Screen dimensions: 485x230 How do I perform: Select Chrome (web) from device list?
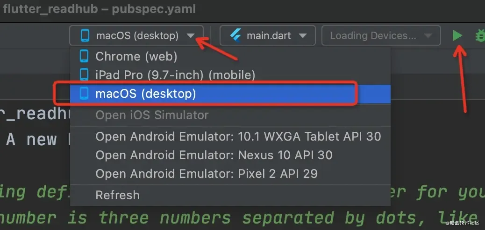click(136, 56)
